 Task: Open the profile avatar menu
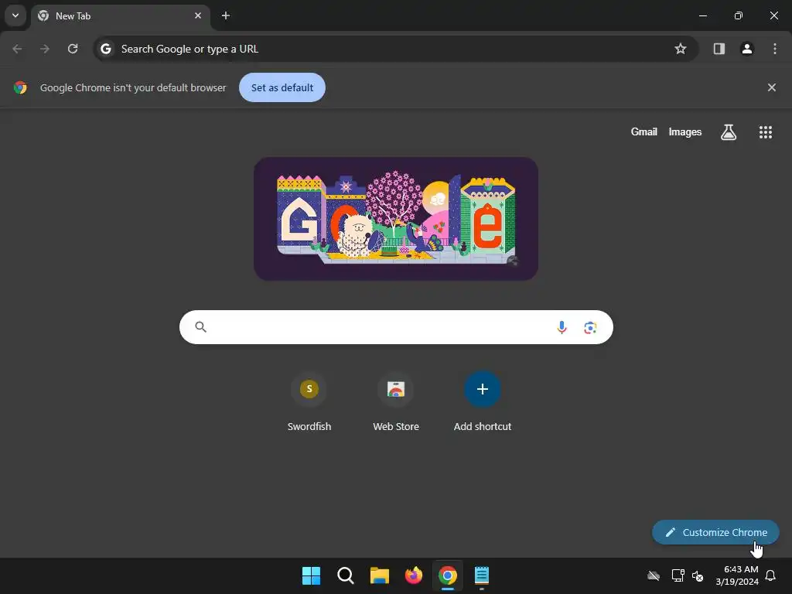click(747, 49)
